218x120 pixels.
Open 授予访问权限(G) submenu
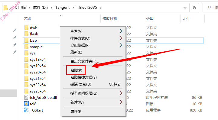click(93, 93)
